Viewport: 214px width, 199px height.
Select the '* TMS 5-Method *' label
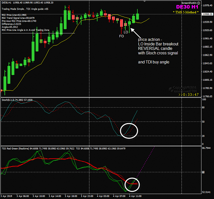[186, 12]
